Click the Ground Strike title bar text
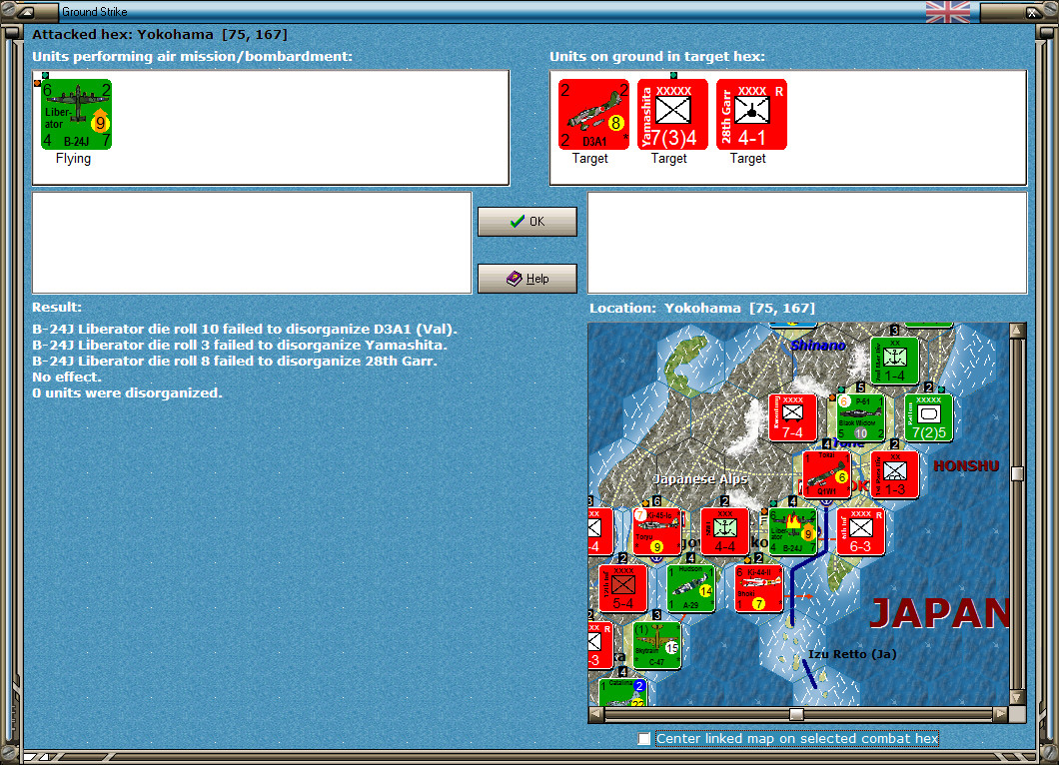Screen dimensions: 1059x765 pos(95,11)
